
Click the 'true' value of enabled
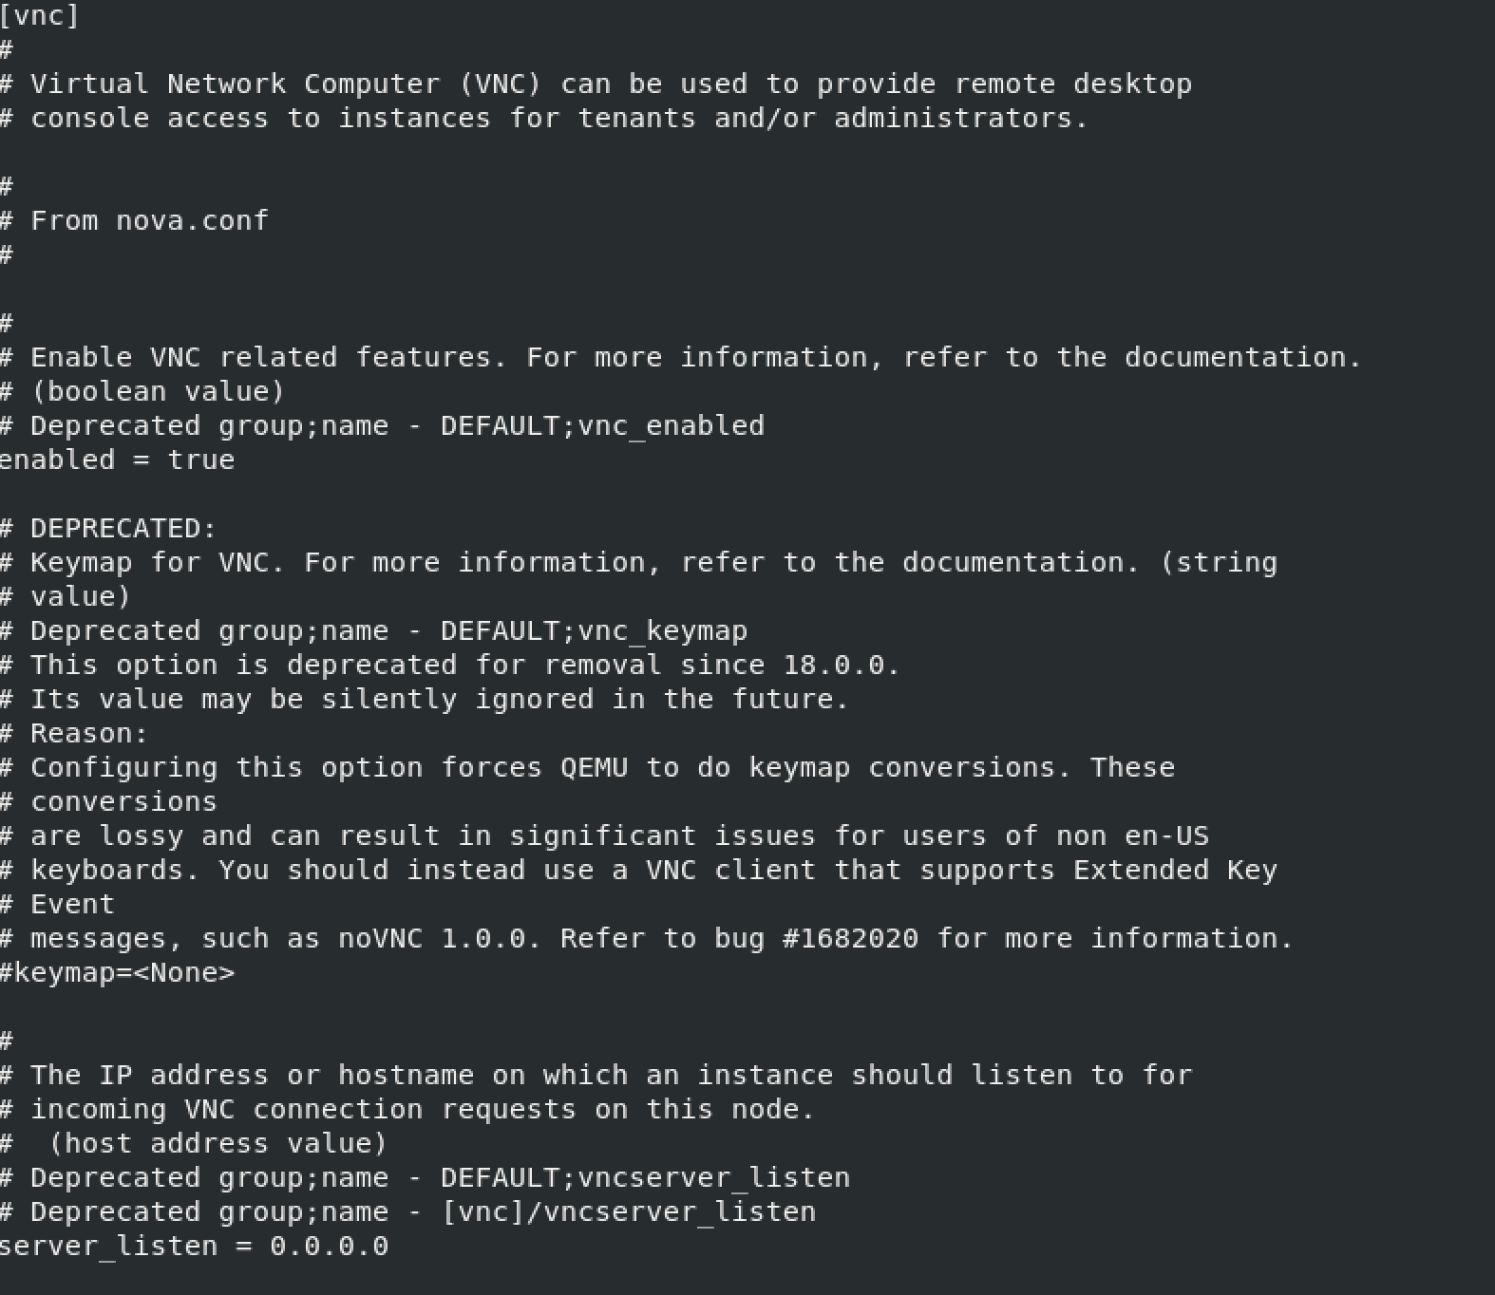(201, 460)
